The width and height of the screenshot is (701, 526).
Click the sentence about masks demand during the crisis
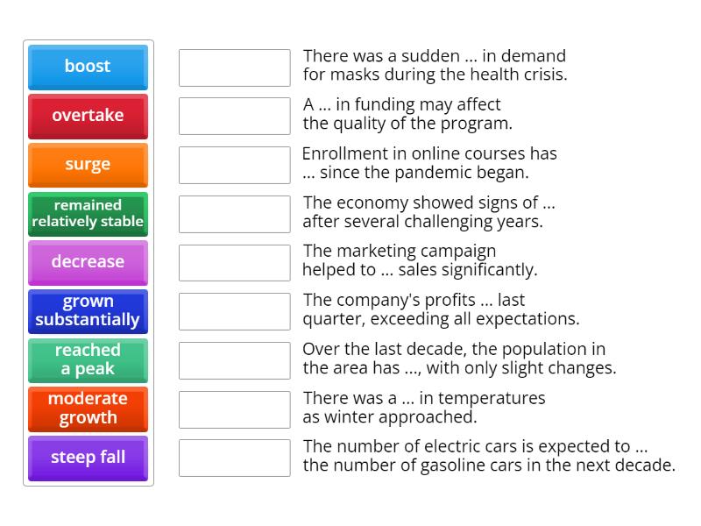coord(434,65)
